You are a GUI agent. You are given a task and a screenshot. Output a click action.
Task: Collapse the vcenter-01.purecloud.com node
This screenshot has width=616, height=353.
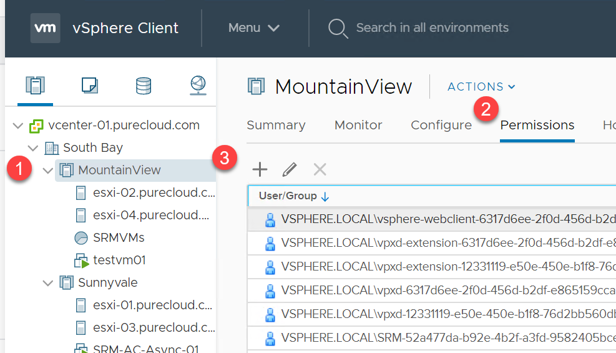click(18, 126)
